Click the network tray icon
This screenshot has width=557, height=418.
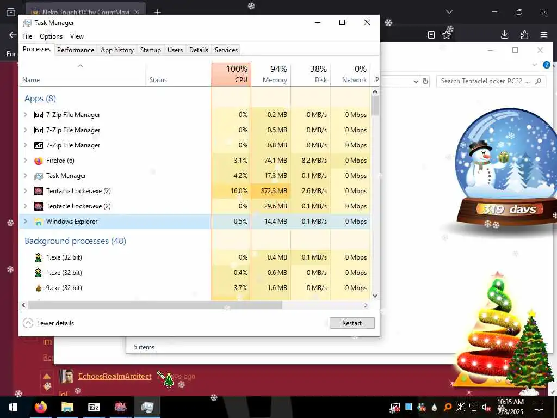click(474, 407)
